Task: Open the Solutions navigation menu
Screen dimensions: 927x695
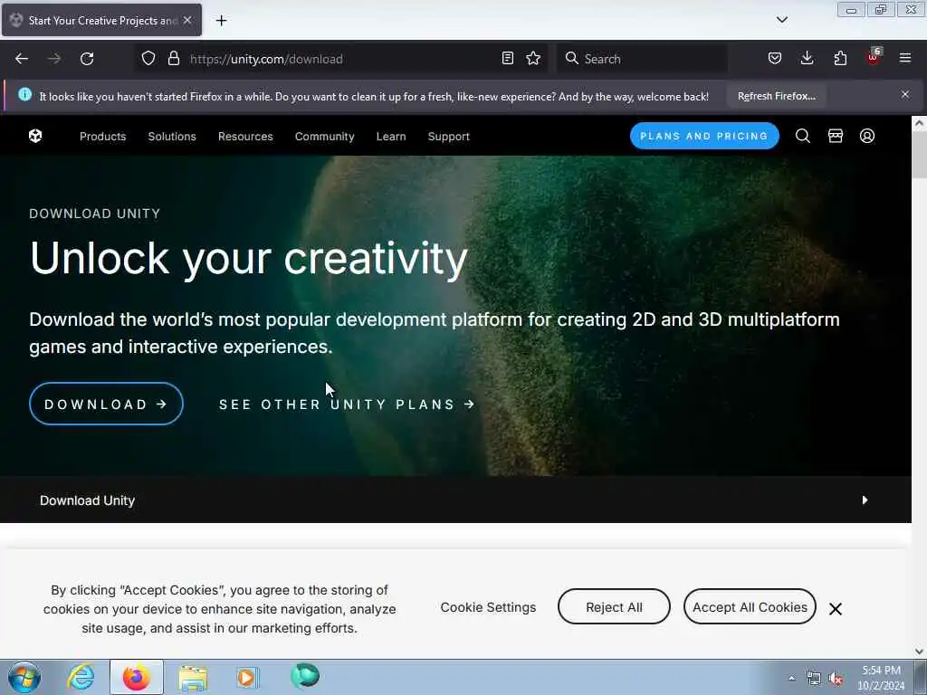Action: 172,137
